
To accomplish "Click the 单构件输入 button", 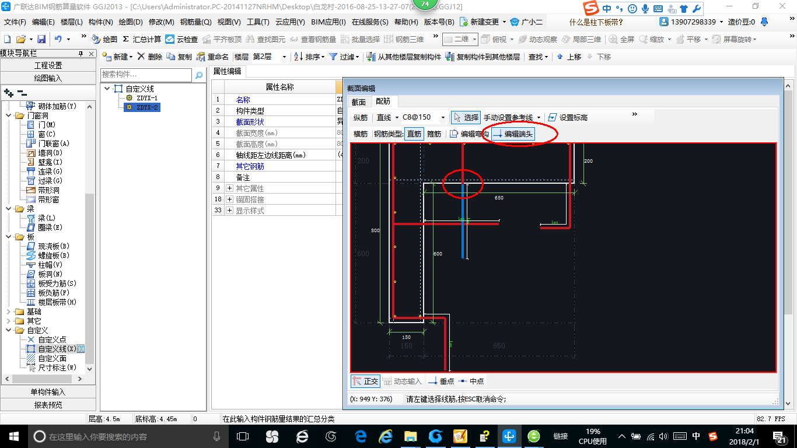I will 48,392.
